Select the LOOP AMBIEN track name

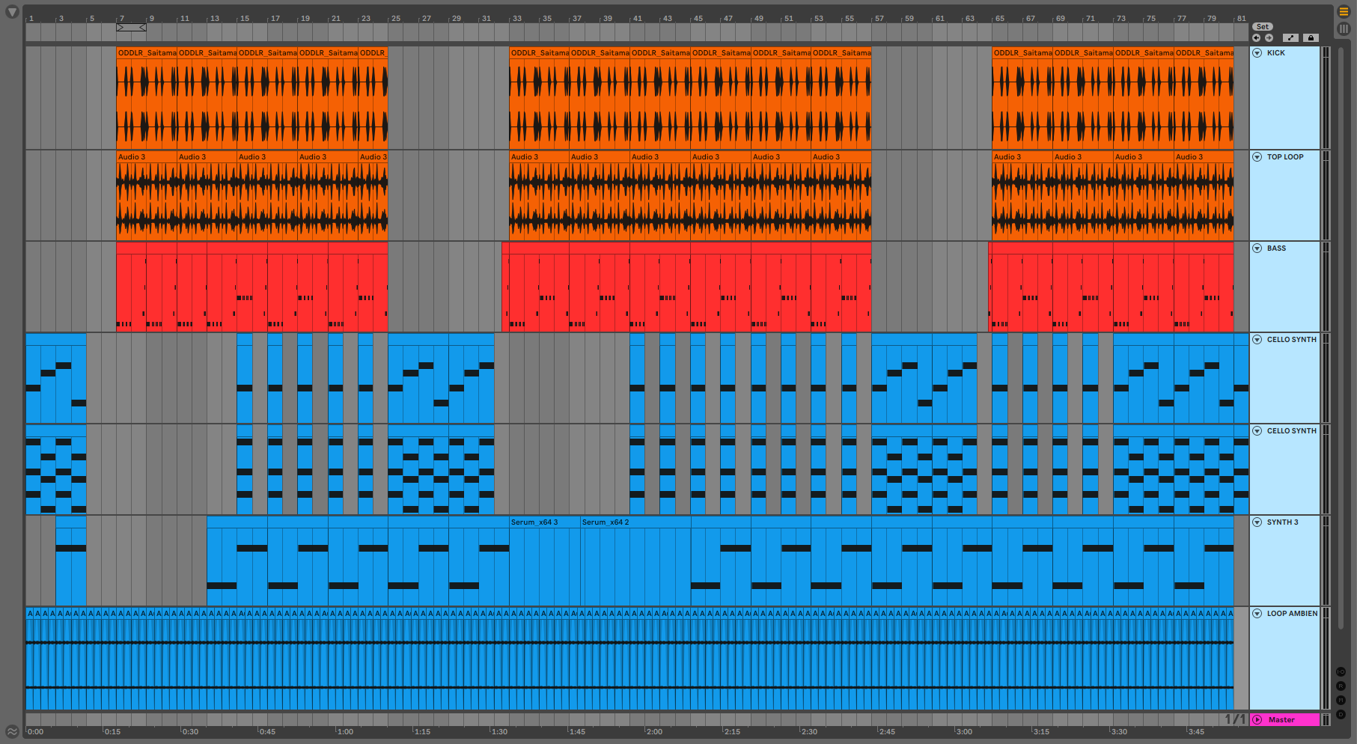[1293, 614]
